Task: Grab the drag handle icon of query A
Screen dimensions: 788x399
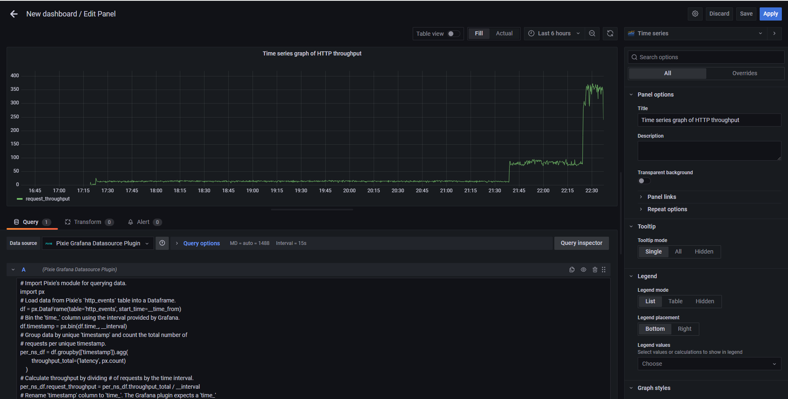Action: coord(604,270)
